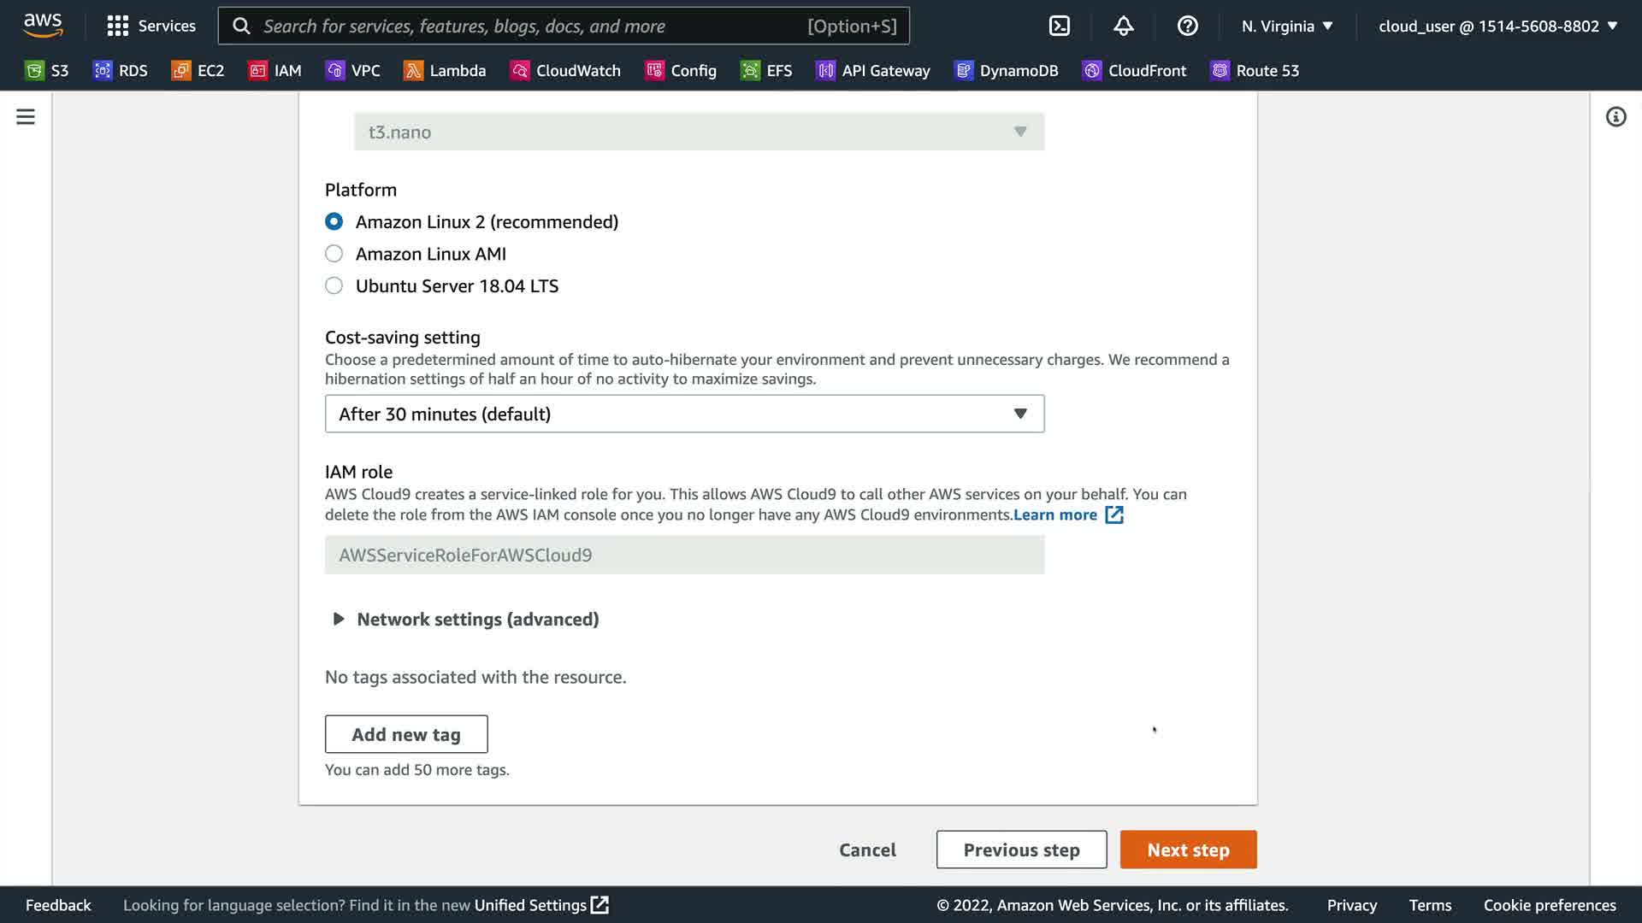
Task: Open AWS CloudShell icon in top bar
Action: pos(1059,26)
